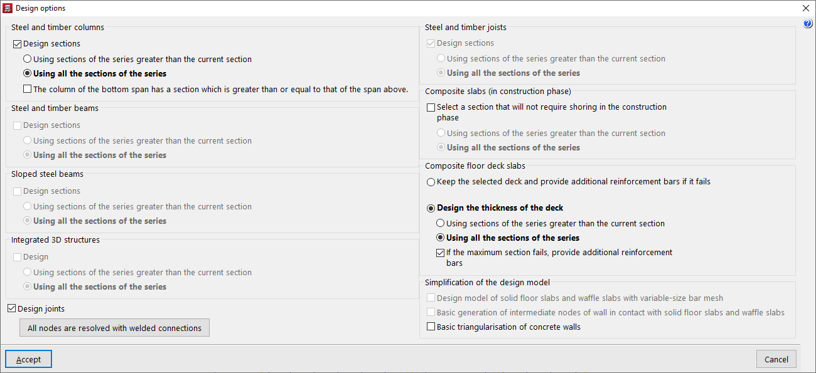816x373 pixels.
Task: Uncheck Design sections for steel and timber columns
Action: [x=18, y=44]
